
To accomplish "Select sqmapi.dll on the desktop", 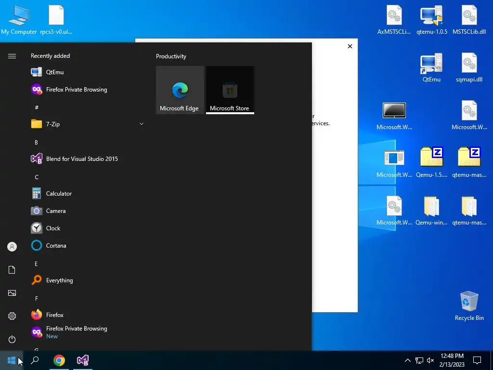I will tap(469, 67).
